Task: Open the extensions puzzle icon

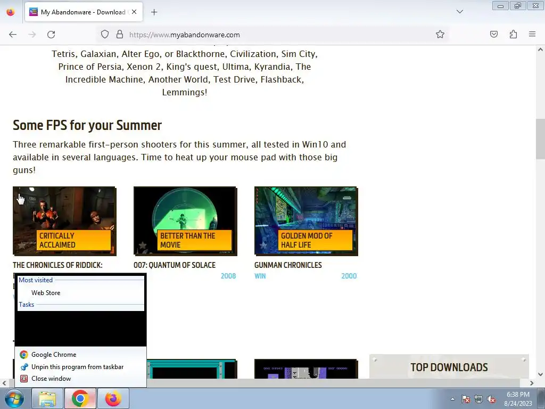Action: coord(513,35)
